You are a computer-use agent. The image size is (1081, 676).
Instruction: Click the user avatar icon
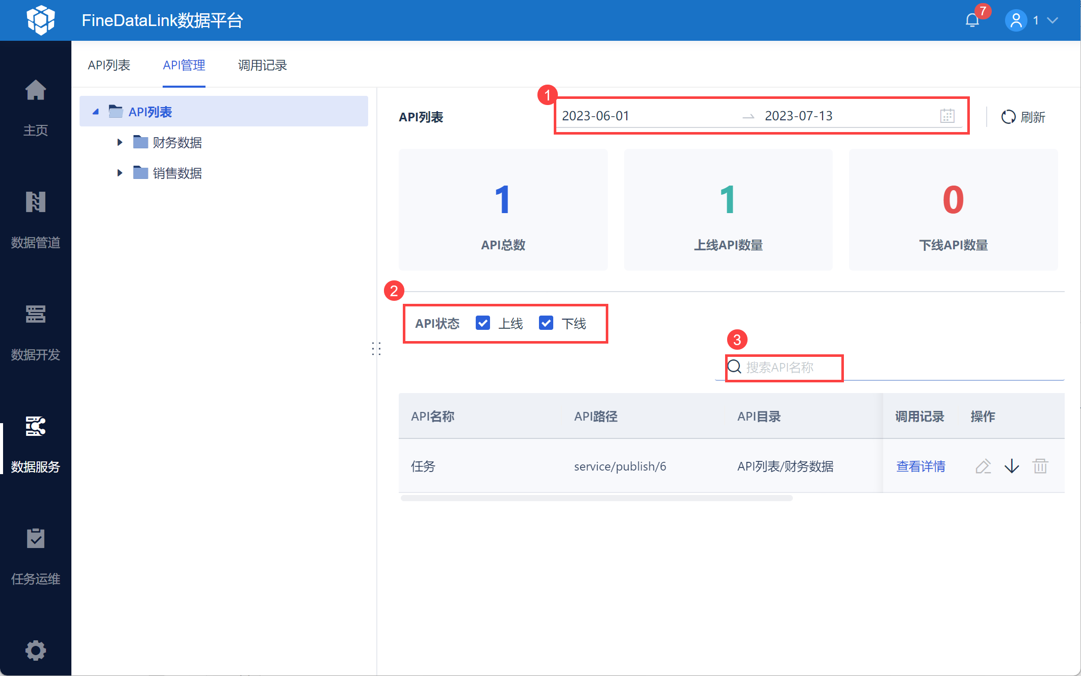pos(1016,20)
